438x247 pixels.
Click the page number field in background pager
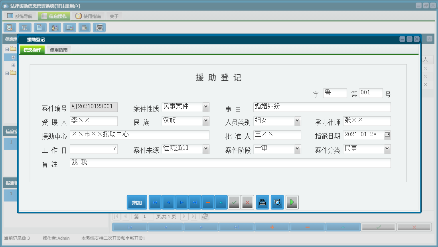[147, 216]
